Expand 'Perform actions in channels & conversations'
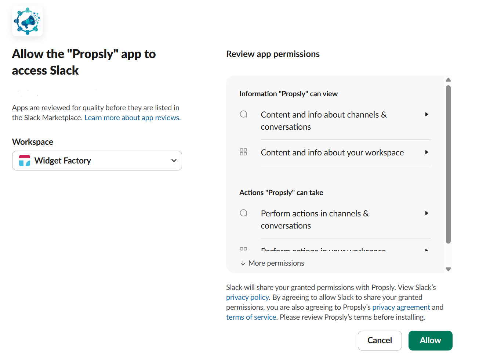 pyautogui.click(x=427, y=213)
